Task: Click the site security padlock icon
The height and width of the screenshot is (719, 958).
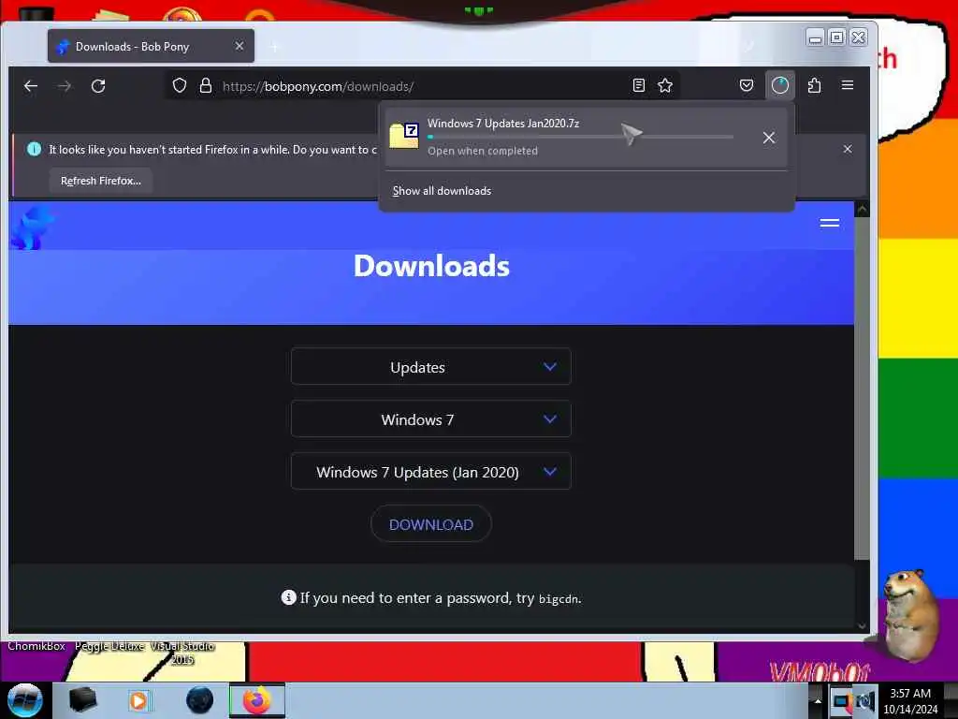Action: (x=206, y=85)
